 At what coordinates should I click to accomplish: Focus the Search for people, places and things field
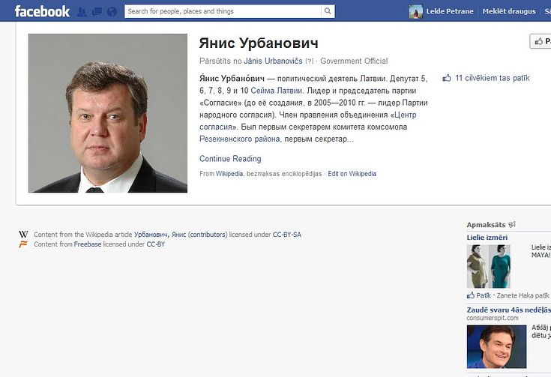click(x=223, y=11)
